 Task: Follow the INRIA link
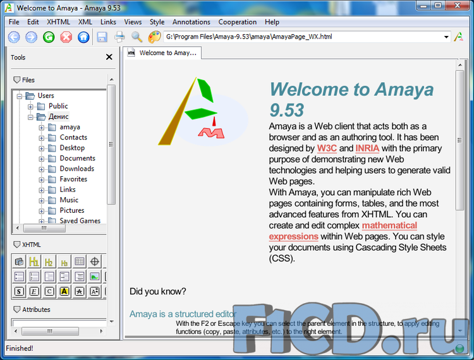point(367,148)
